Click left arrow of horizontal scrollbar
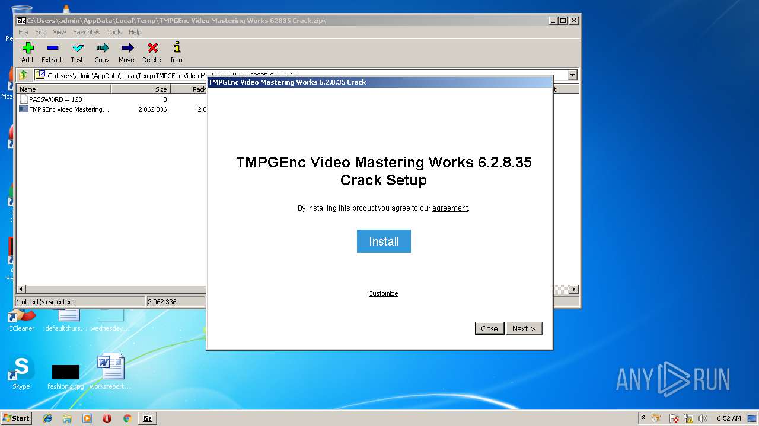The width and height of the screenshot is (759, 426). (x=22, y=289)
